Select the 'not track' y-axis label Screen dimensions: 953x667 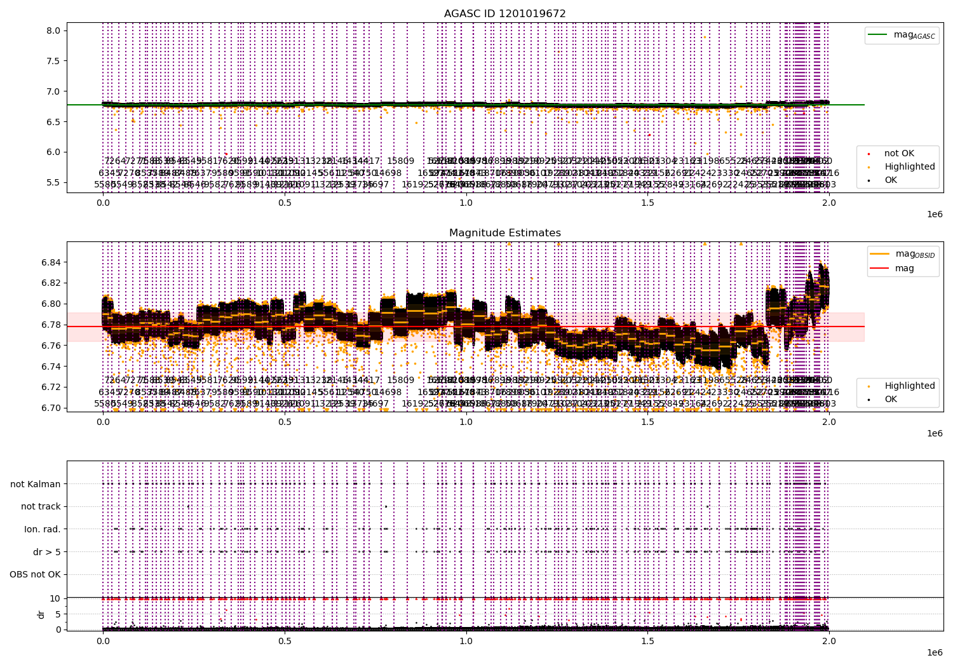[x=41, y=506]
